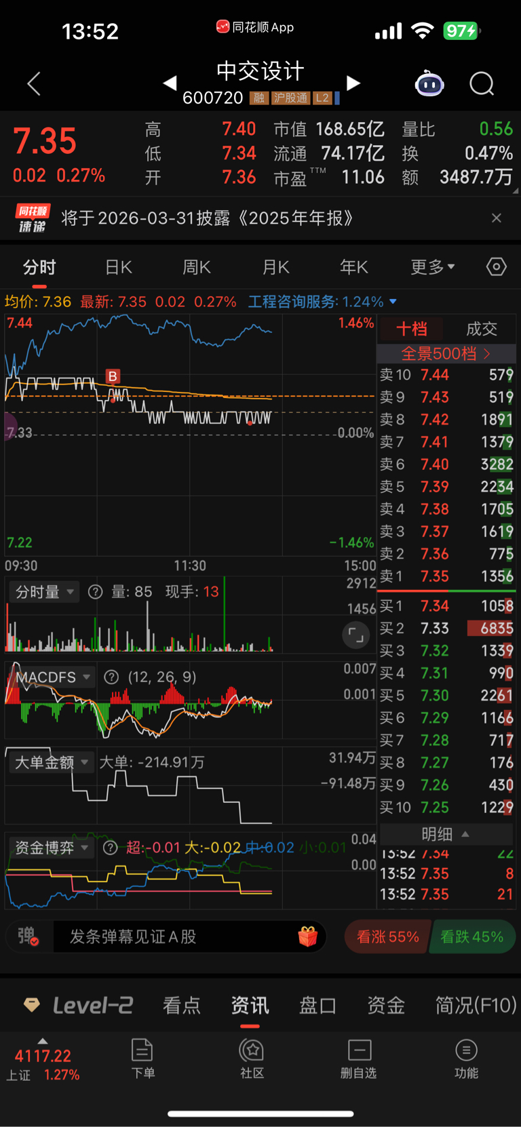Collapse 明细 trade detail list
Viewport: 521px width, 1127px height.
446,834
